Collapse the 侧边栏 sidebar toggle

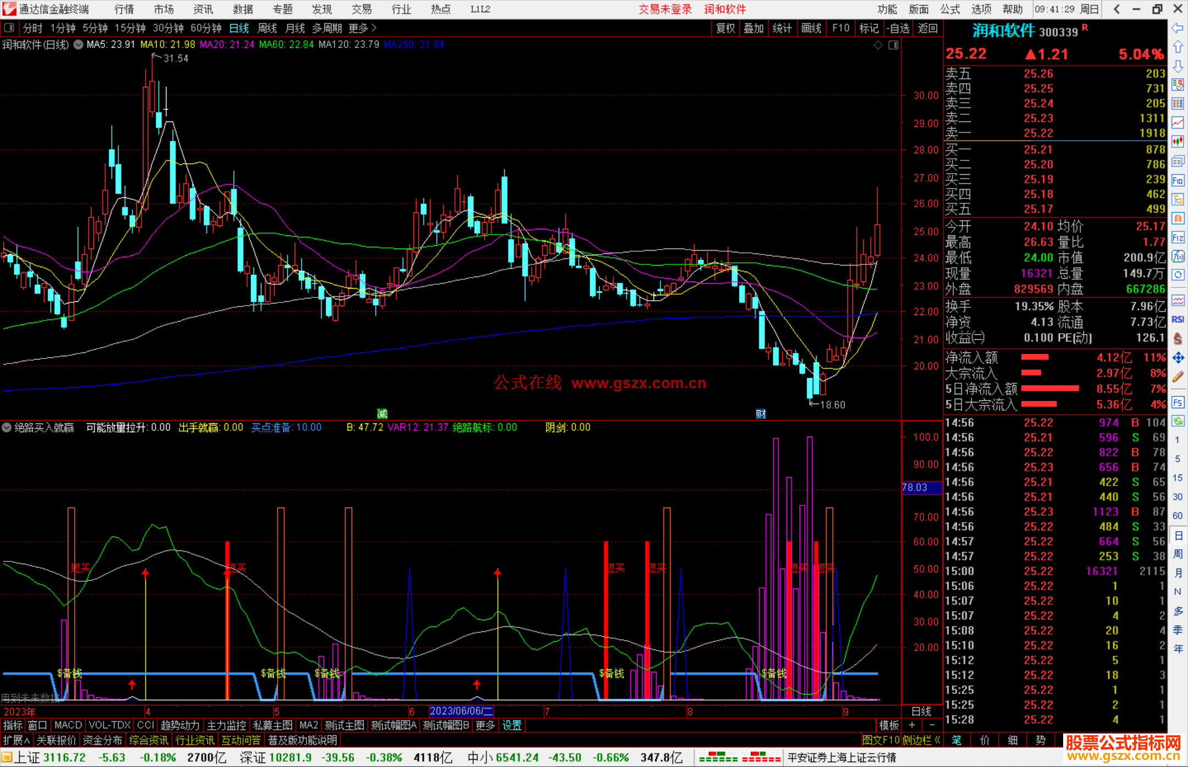(922, 740)
